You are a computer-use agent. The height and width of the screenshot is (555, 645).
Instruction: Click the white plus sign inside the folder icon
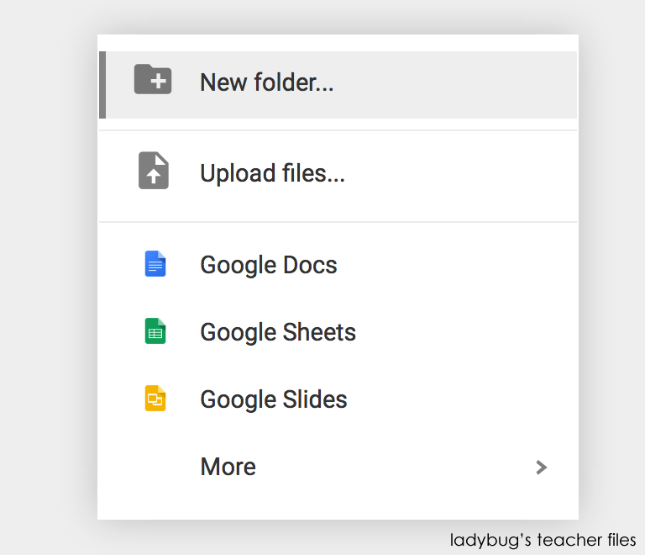(158, 82)
